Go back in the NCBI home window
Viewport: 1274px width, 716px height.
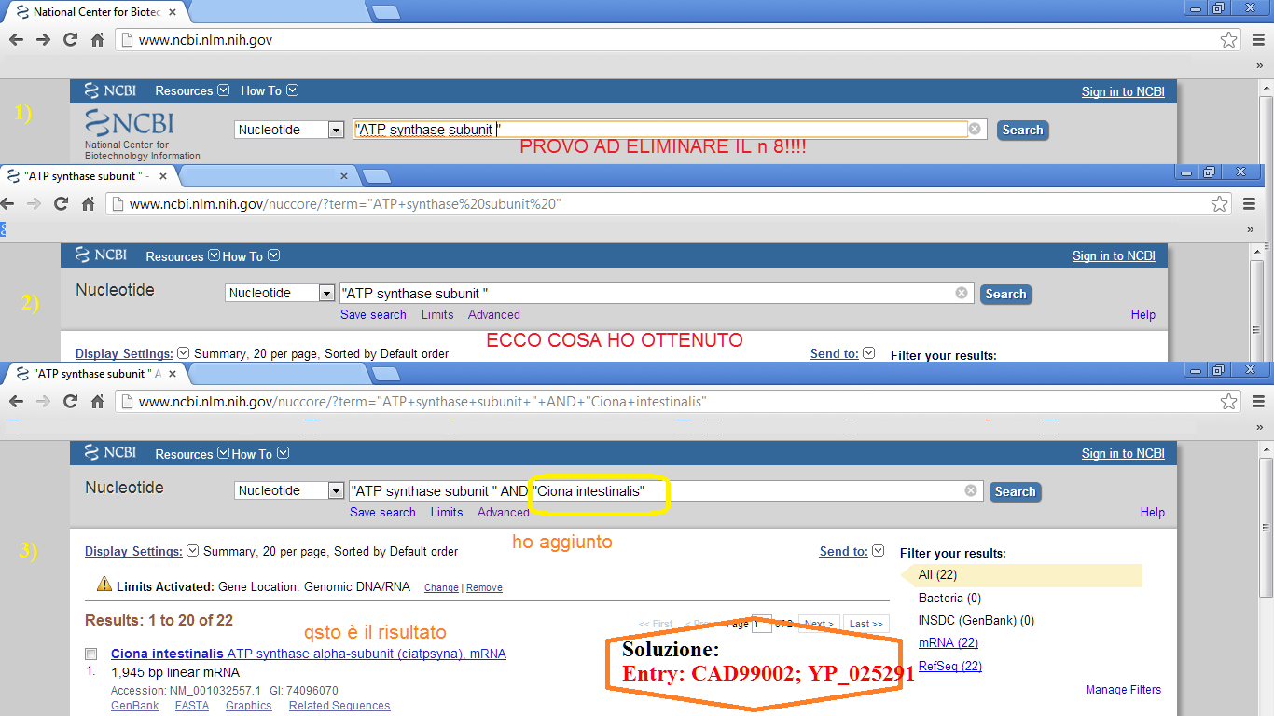pos(17,40)
